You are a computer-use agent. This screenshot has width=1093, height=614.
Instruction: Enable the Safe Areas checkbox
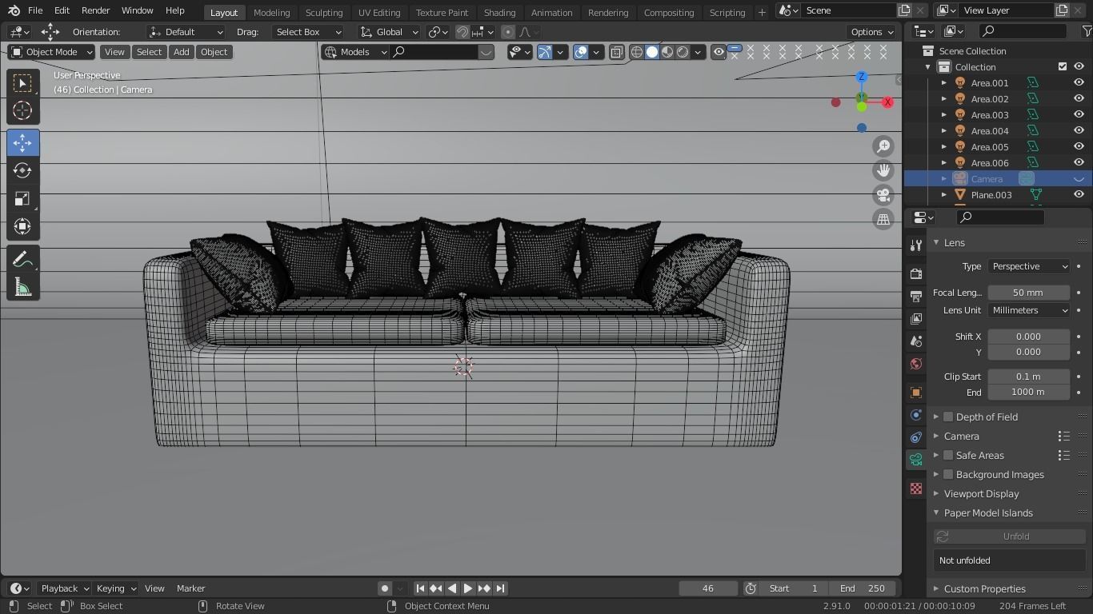coord(948,455)
